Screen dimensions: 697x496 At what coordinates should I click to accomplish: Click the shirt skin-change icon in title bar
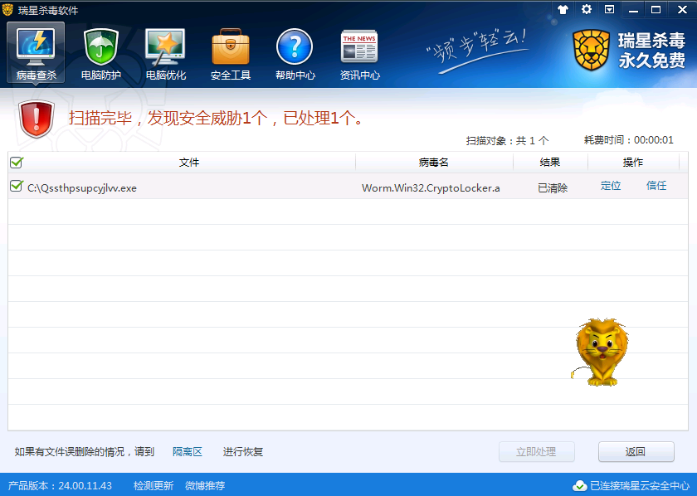[x=564, y=9]
